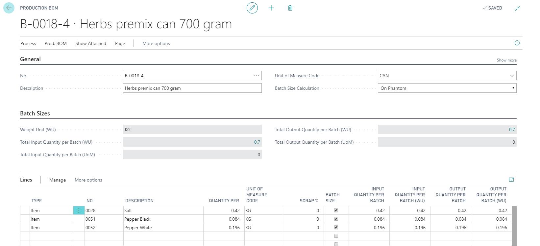The width and height of the screenshot is (540, 246).
Task: Uncheck Batch Size for the Salt line
Action: tap(336, 210)
